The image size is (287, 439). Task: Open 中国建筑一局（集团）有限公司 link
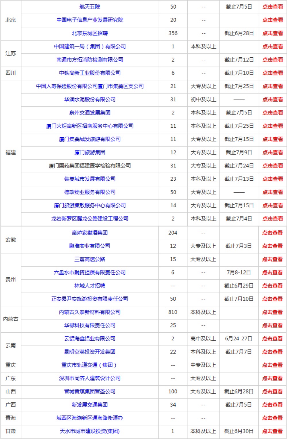coord(90,46)
